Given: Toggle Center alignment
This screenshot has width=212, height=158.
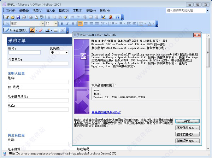Looking at the screenshot, I should pyautogui.click(x=86, y=24).
